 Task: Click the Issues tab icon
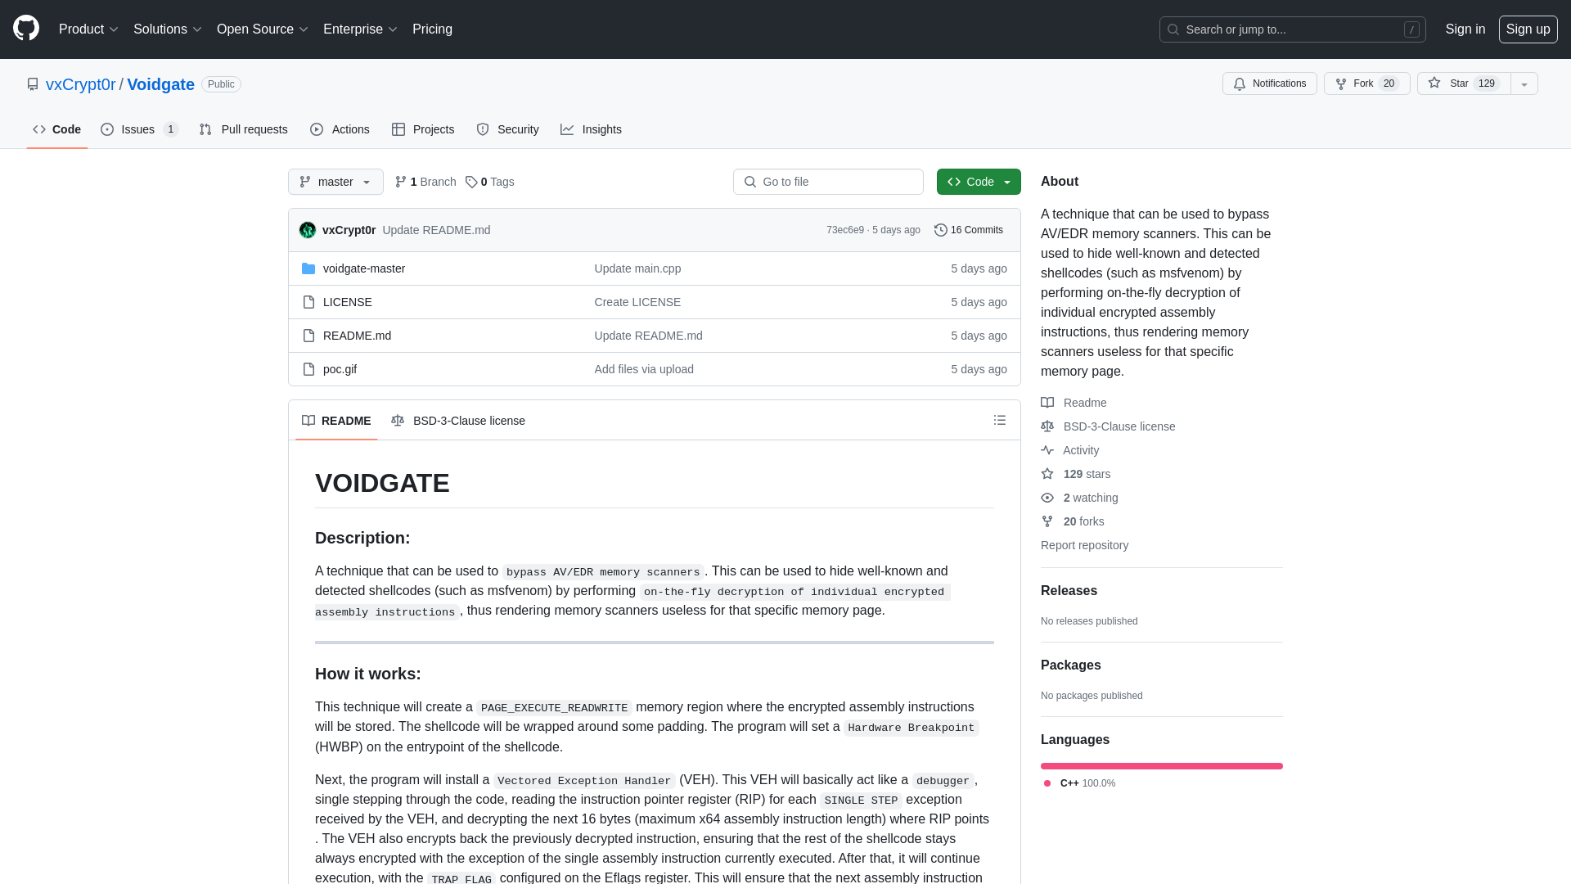click(x=108, y=129)
